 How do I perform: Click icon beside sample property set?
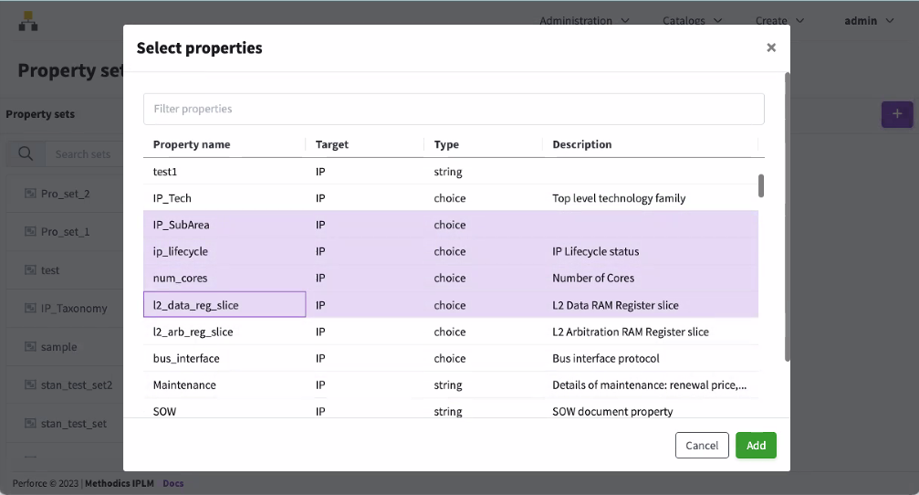29,347
